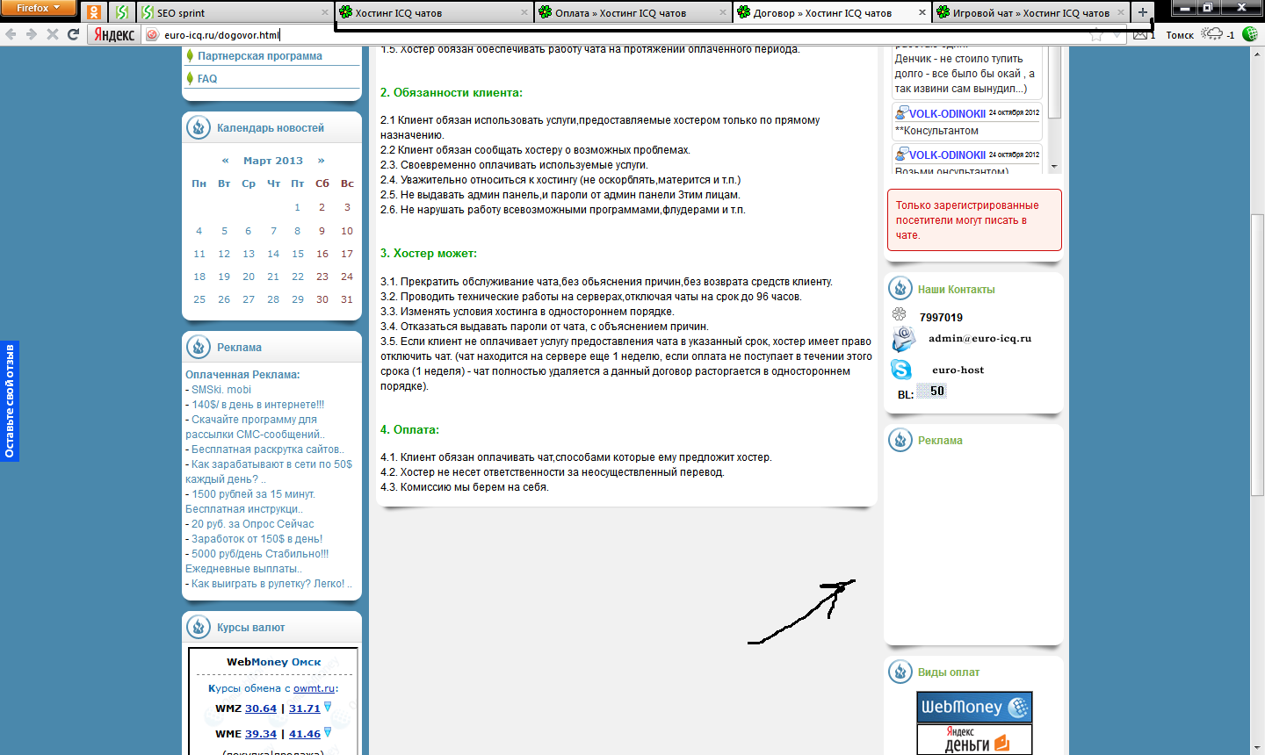The image size is (1265, 755).
Task: Click the email icon next to admin@euro-icq.ru
Action: (903, 339)
